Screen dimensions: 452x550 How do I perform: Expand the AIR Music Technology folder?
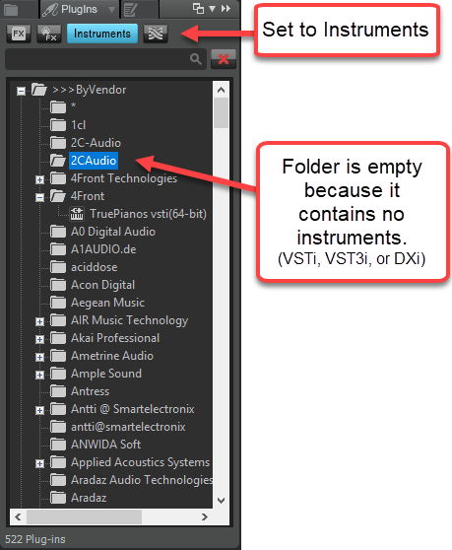(x=40, y=321)
